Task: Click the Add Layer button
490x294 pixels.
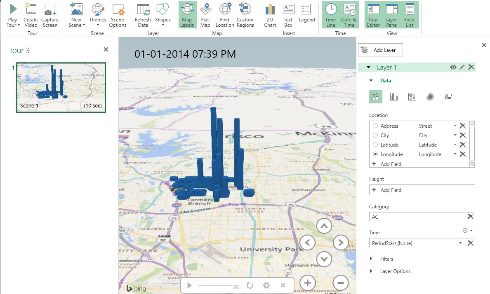Action: (380, 49)
